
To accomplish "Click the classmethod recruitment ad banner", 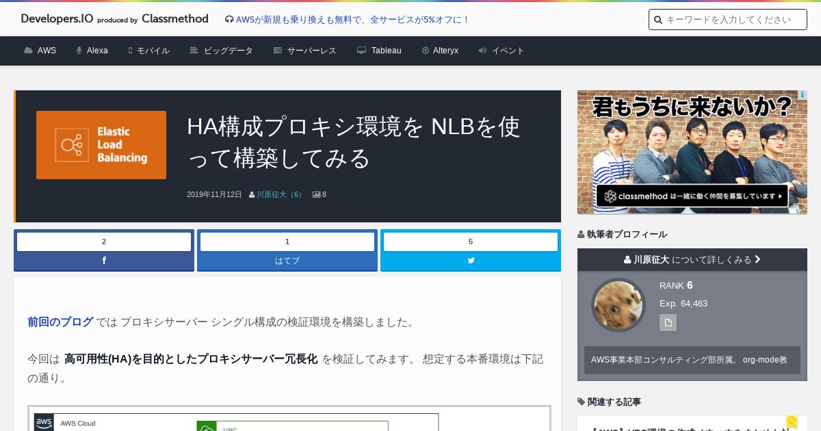I will (692, 152).
